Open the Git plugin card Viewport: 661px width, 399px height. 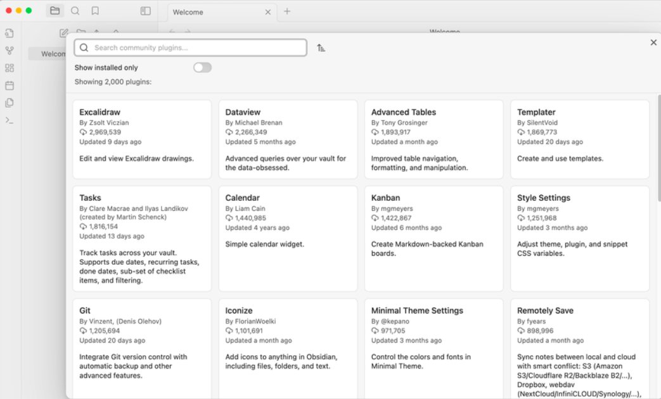(x=142, y=349)
